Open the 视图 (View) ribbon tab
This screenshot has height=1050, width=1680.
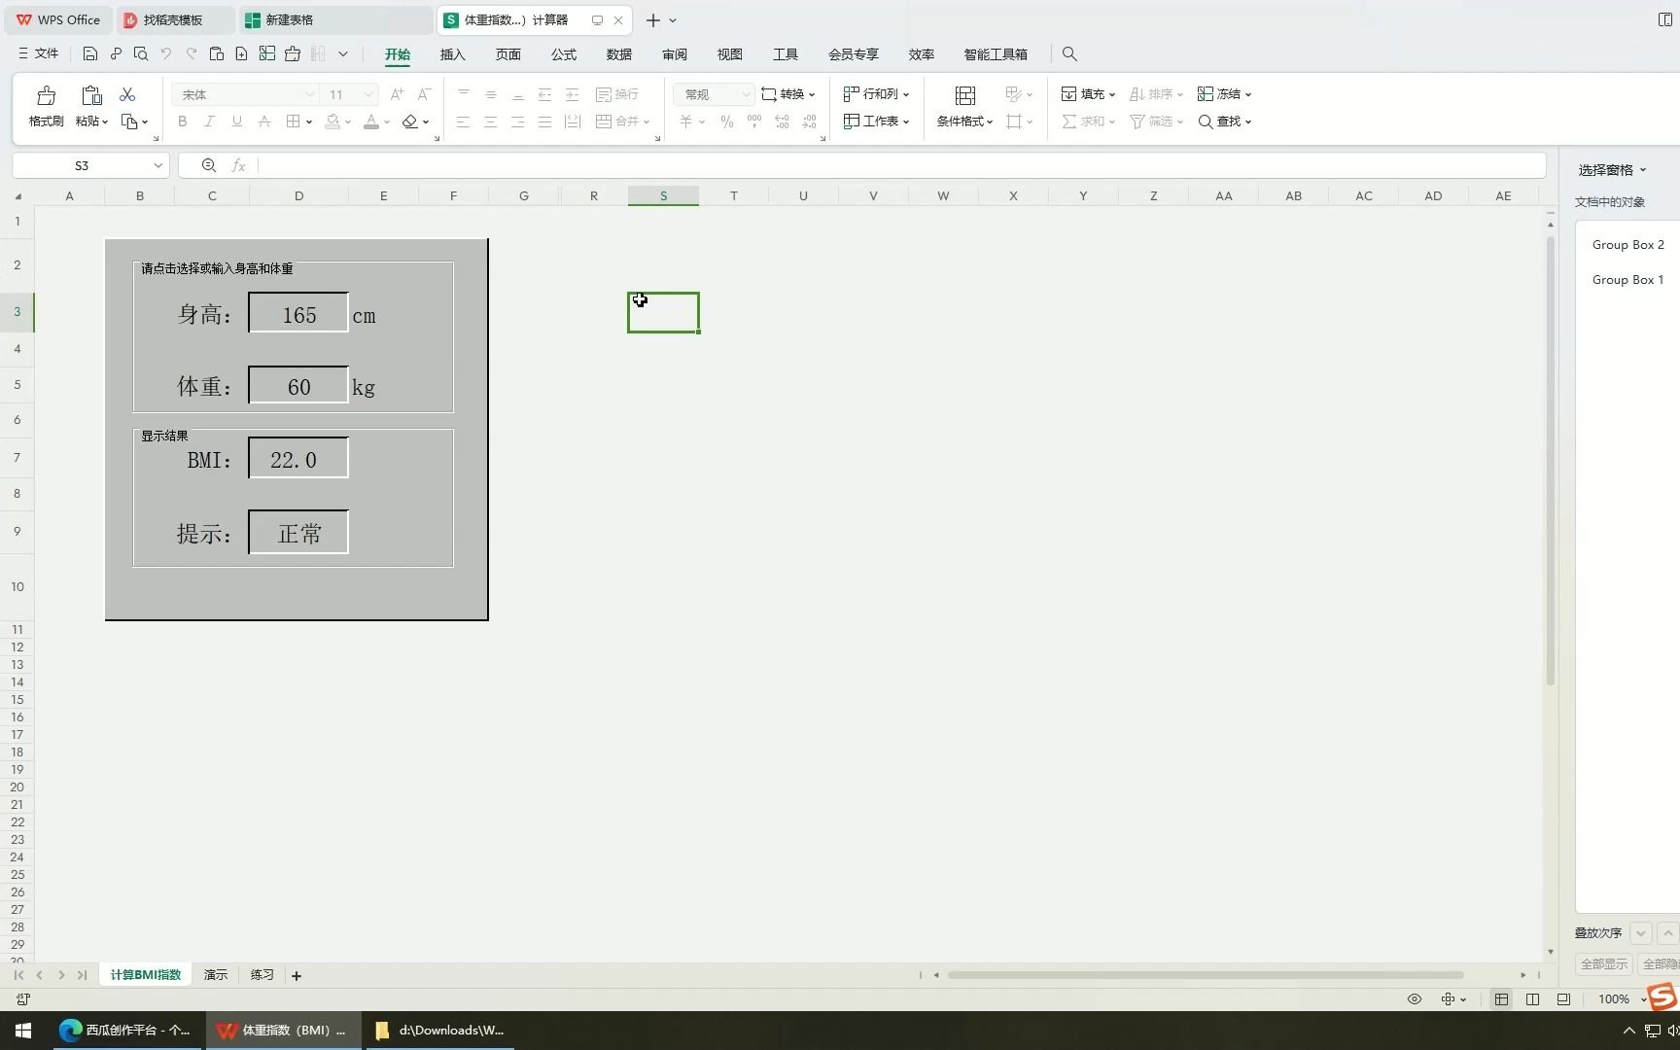(730, 54)
